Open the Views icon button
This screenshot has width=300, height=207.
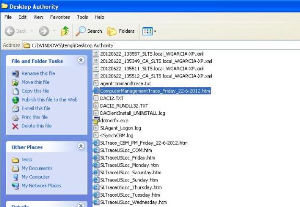pyautogui.click(x=148, y=31)
